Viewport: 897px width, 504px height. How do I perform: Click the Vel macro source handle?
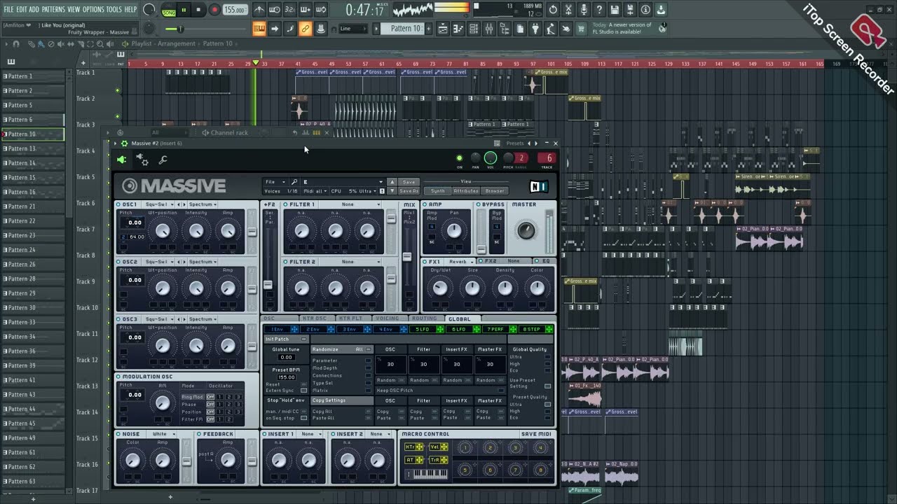[x=438, y=447]
